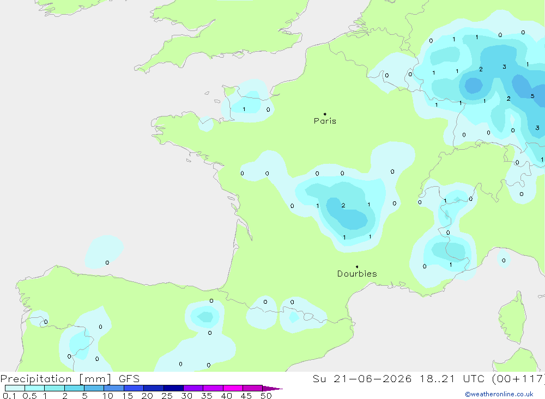The image size is (545, 399).
Task: Select the 2–5 mm legend color swatch
Action: [74, 388]
